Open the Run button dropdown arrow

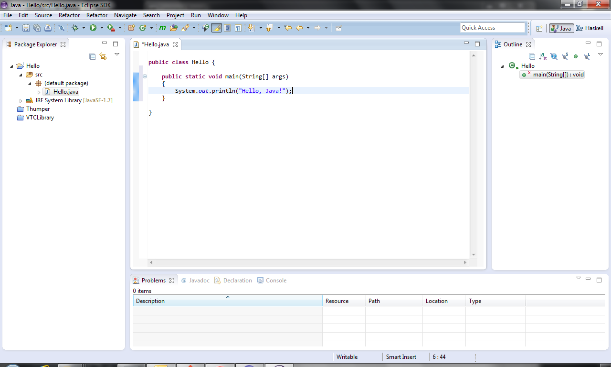tap(101, 28)
